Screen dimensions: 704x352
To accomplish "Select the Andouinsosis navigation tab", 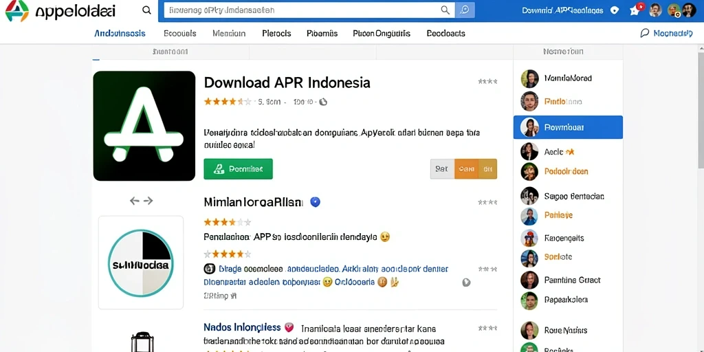I will point(120,33).
